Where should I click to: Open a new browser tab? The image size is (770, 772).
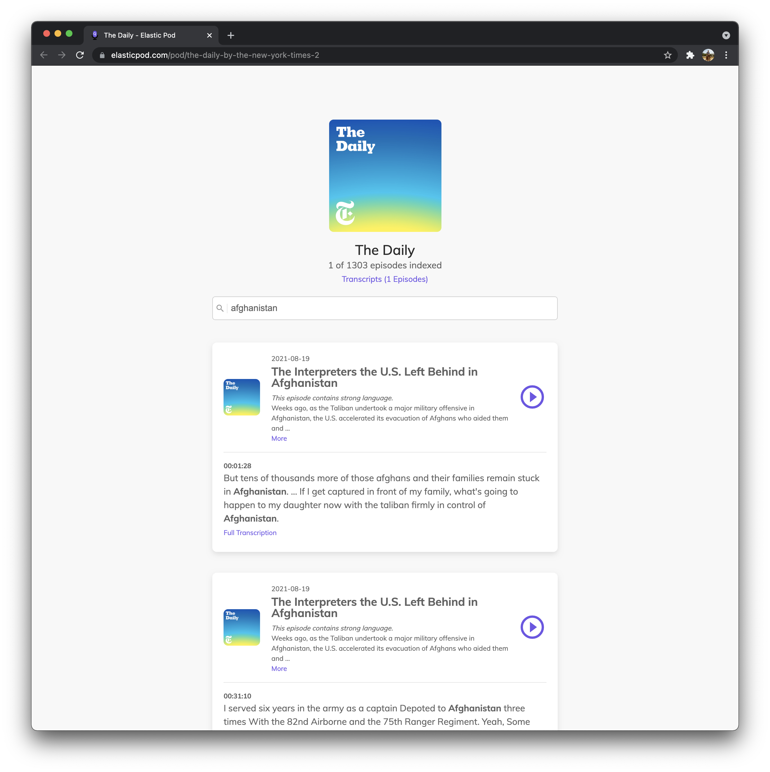coord(231,35)
